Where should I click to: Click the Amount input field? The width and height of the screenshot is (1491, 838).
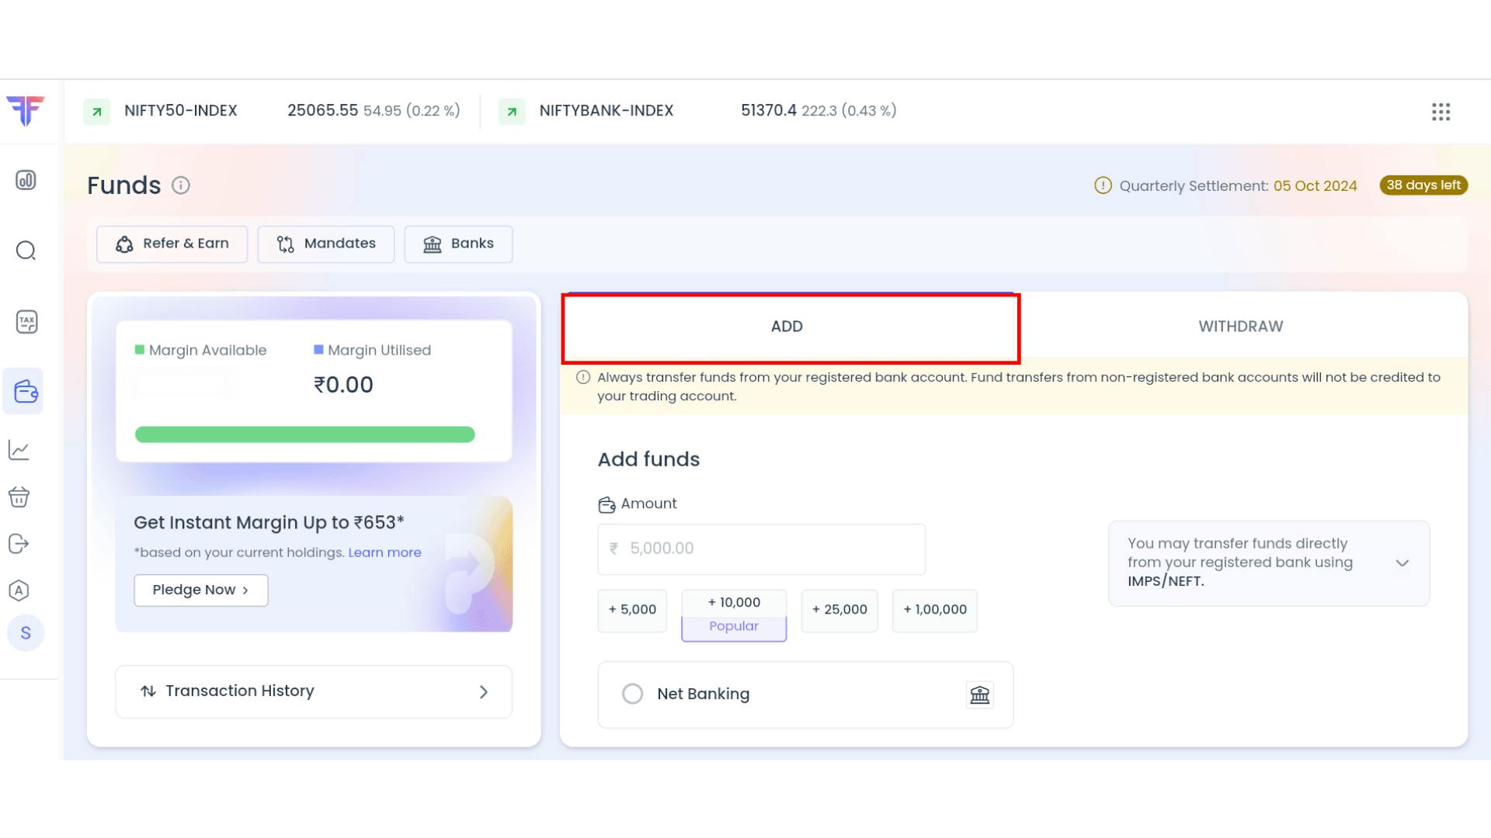click(761, 549)
